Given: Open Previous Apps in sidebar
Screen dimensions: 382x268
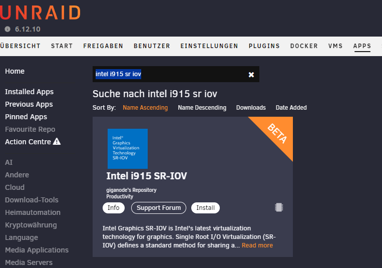Looking at the screenshot, I should [x=29, y=104].
